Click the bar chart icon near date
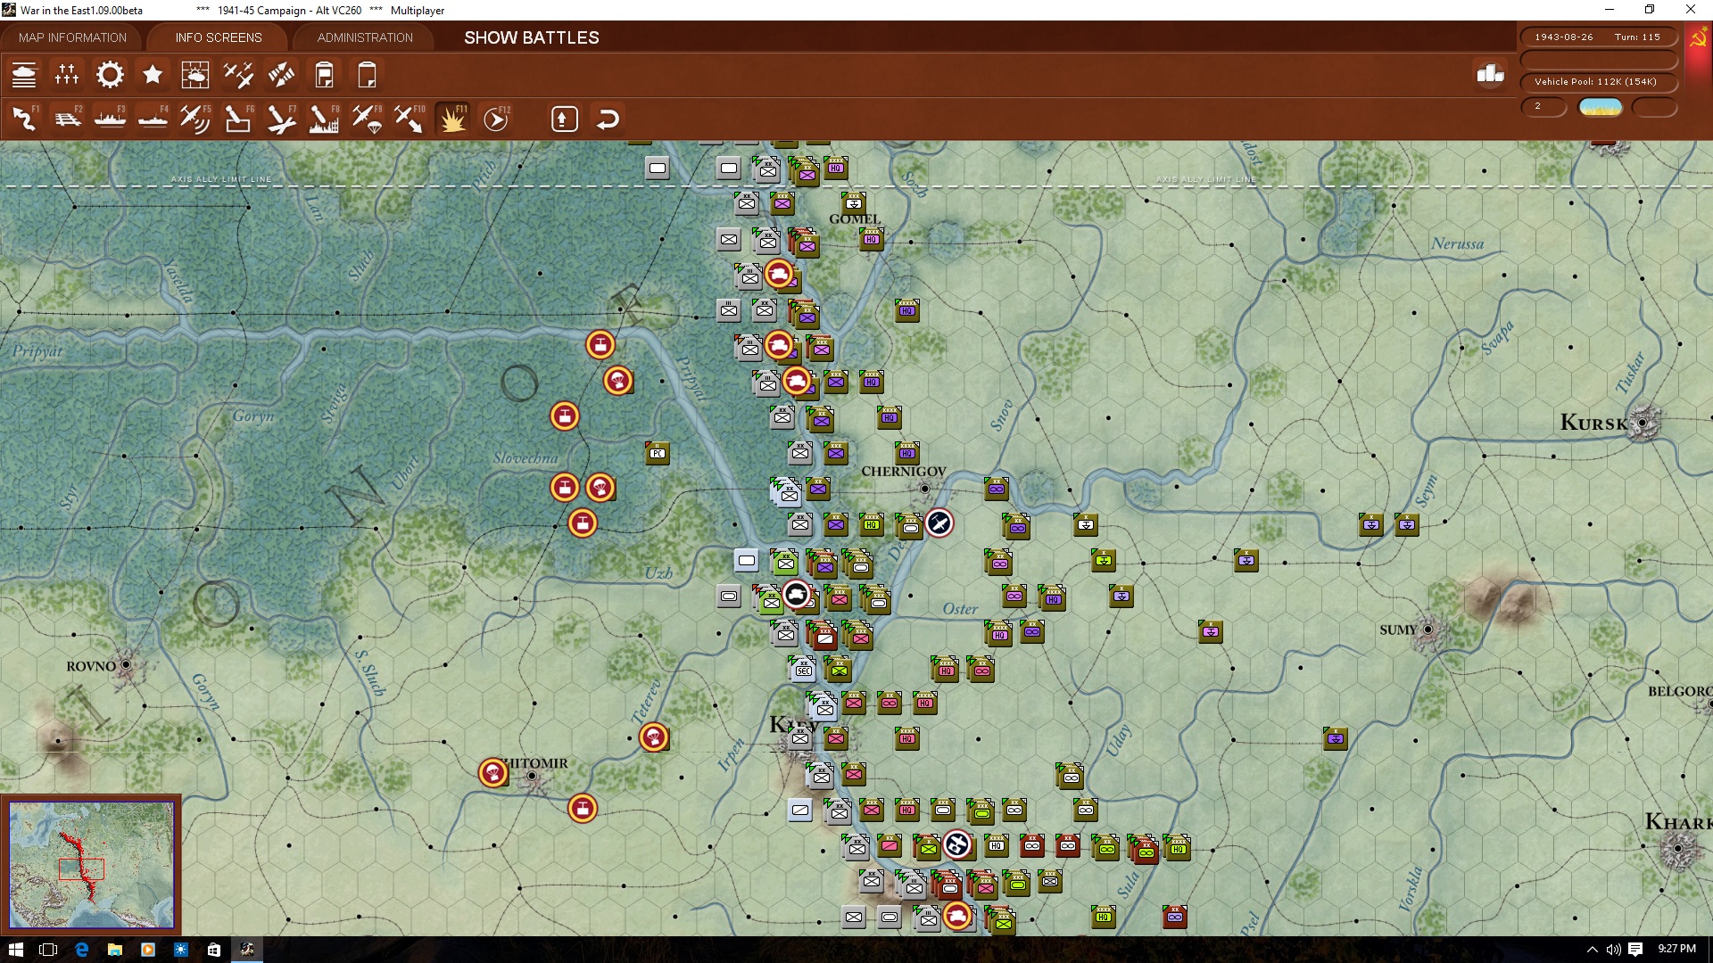 pos(1490,74)
